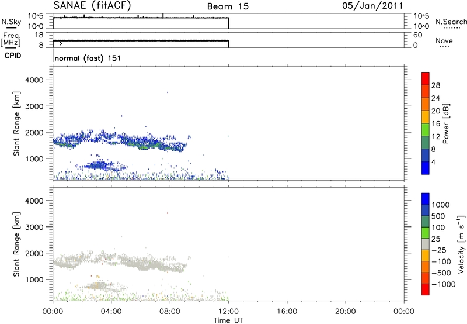Select the 24 dB colorbar value
The height and width of the screenshot is (324, 467).
pos(435,98)
